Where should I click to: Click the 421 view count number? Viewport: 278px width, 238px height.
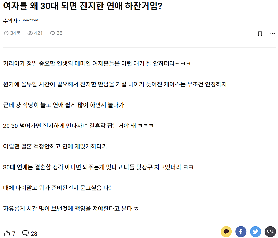pos(38,33)
